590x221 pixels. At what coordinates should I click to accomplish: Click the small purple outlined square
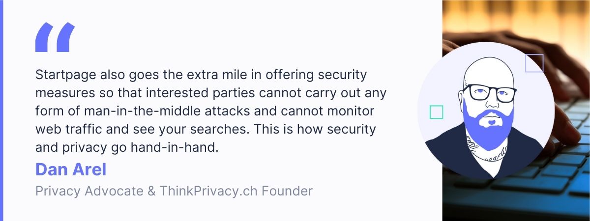tap(534, 63)
